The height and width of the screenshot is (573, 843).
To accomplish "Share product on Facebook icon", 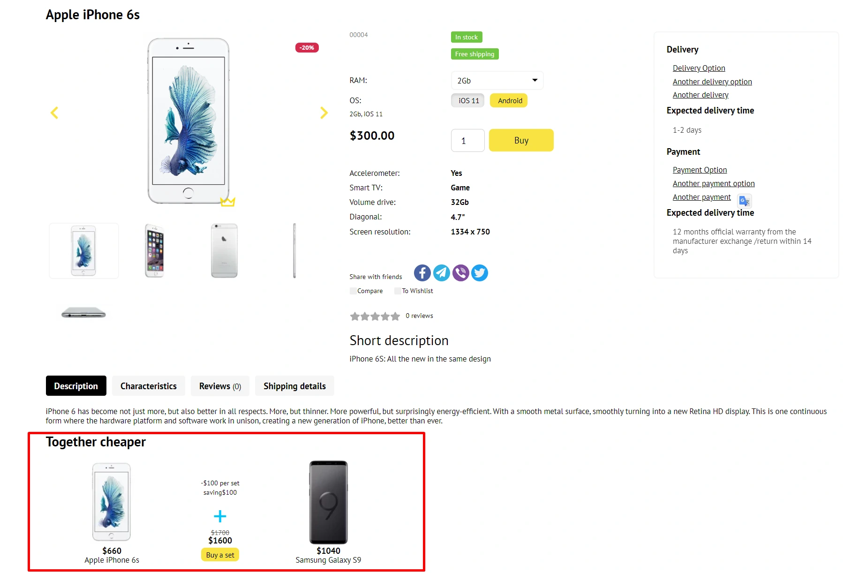I will [422, 273].
